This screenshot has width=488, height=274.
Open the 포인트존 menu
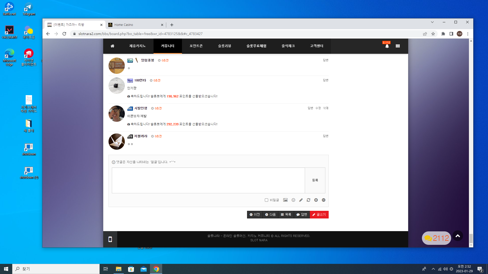pyautogui.click(x=196, y=46)
